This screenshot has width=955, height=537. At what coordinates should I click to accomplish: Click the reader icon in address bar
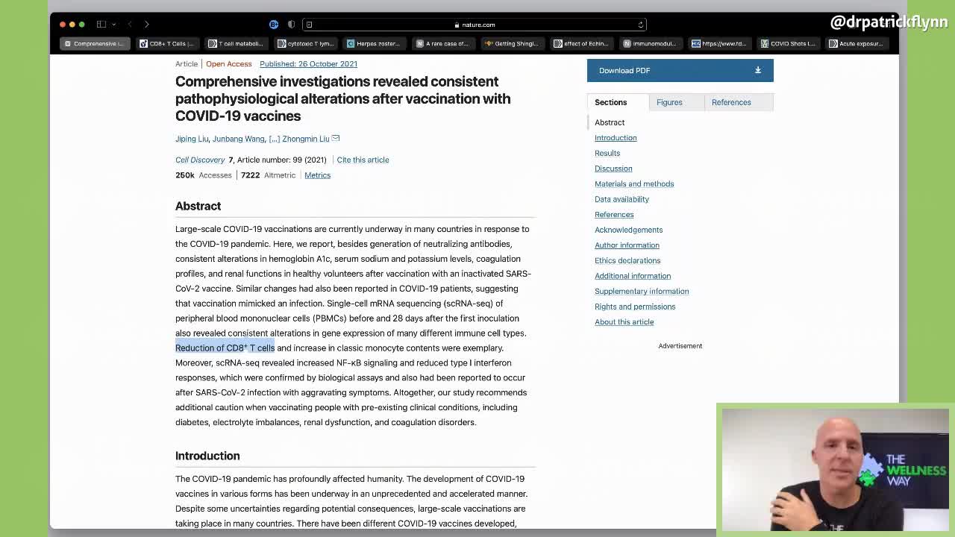(309, 25)
